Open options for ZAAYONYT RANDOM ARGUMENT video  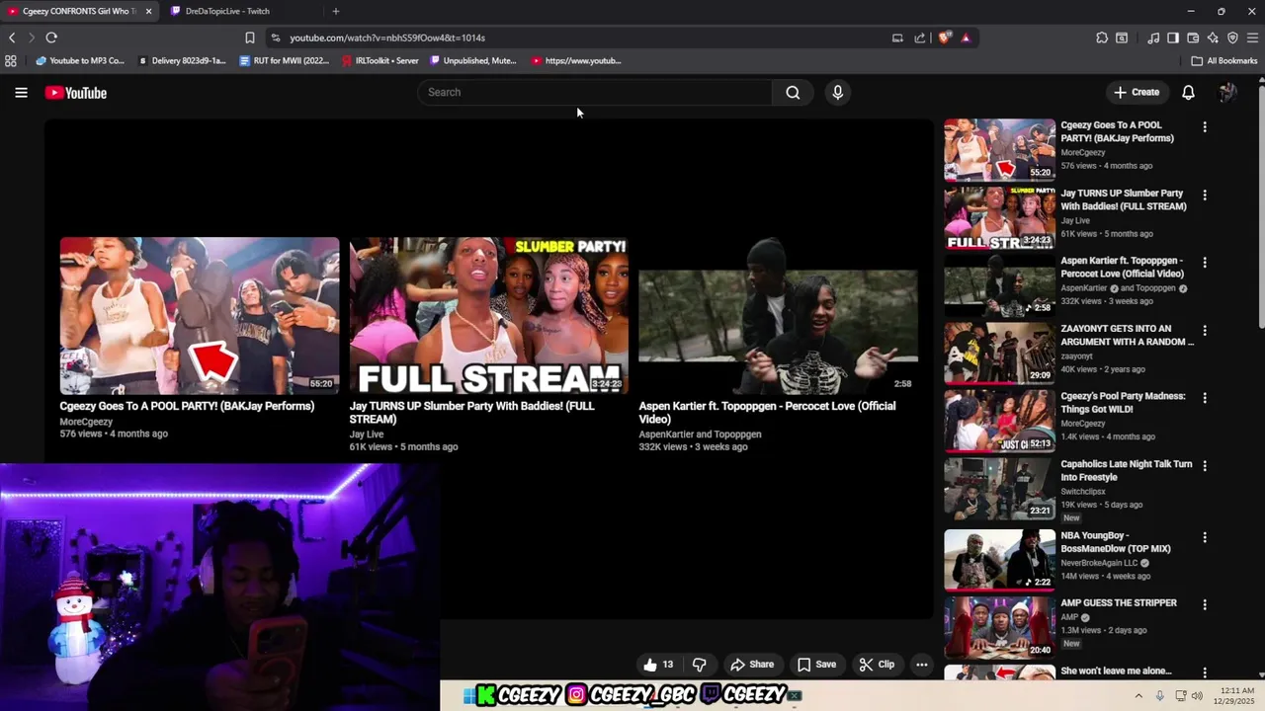(1204, 330)
